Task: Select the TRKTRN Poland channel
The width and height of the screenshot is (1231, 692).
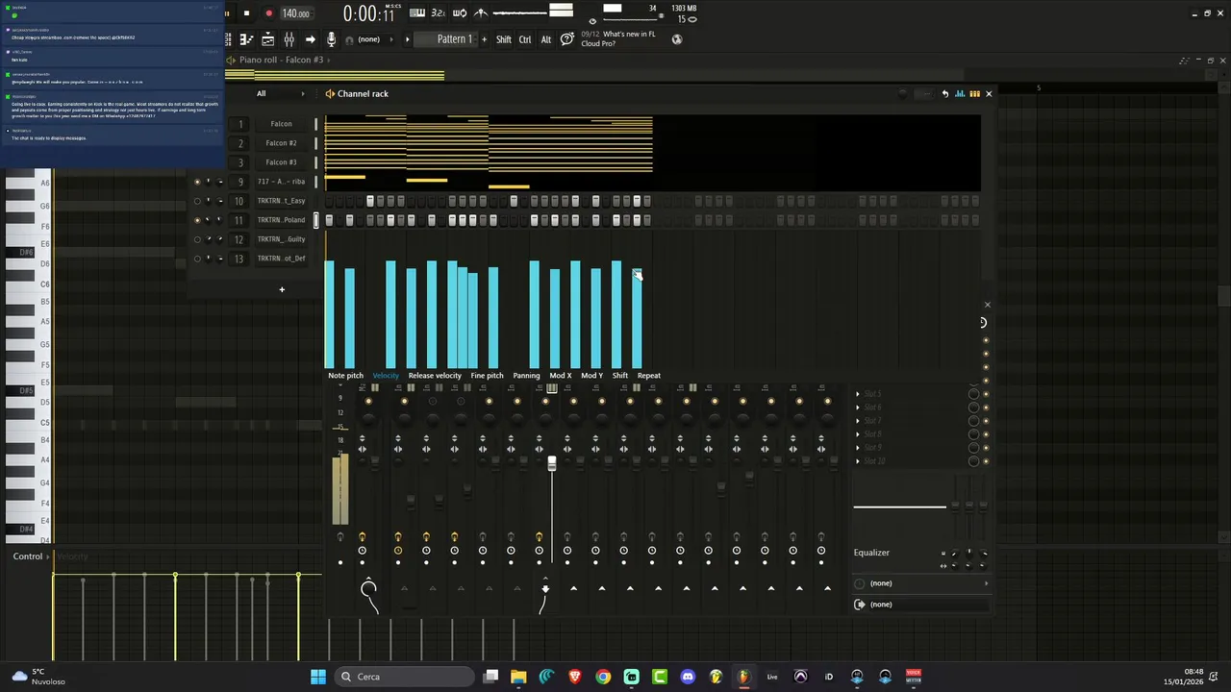Action: (281, 220)
